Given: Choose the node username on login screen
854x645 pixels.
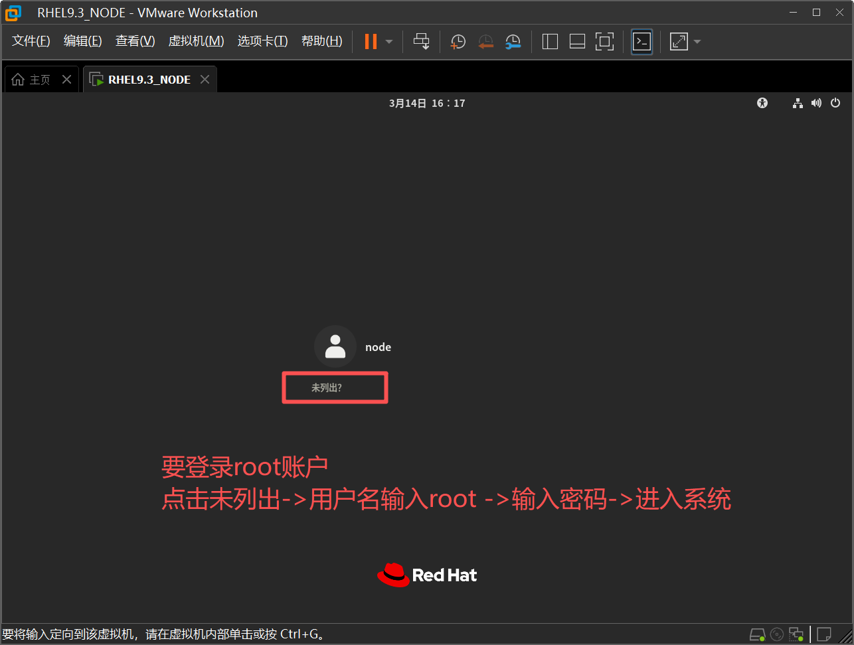Looking at the screenshot, I should (x=378, y=347).
